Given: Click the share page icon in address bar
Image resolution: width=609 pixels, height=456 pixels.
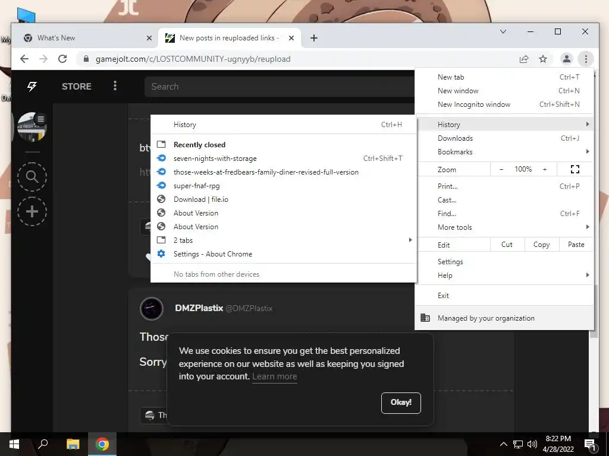Looking at the screenshot, I should (524, 59).
